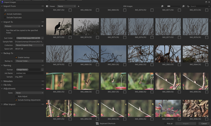Select checkbox for IMG_0090.CR2
This screenshot has width=211, height=126.
(207, 92)
